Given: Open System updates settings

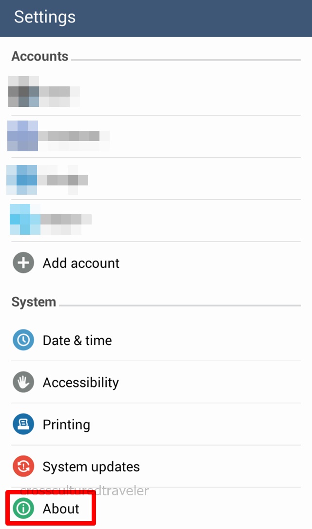Looking at the screenshot, I should coord(91,467).
